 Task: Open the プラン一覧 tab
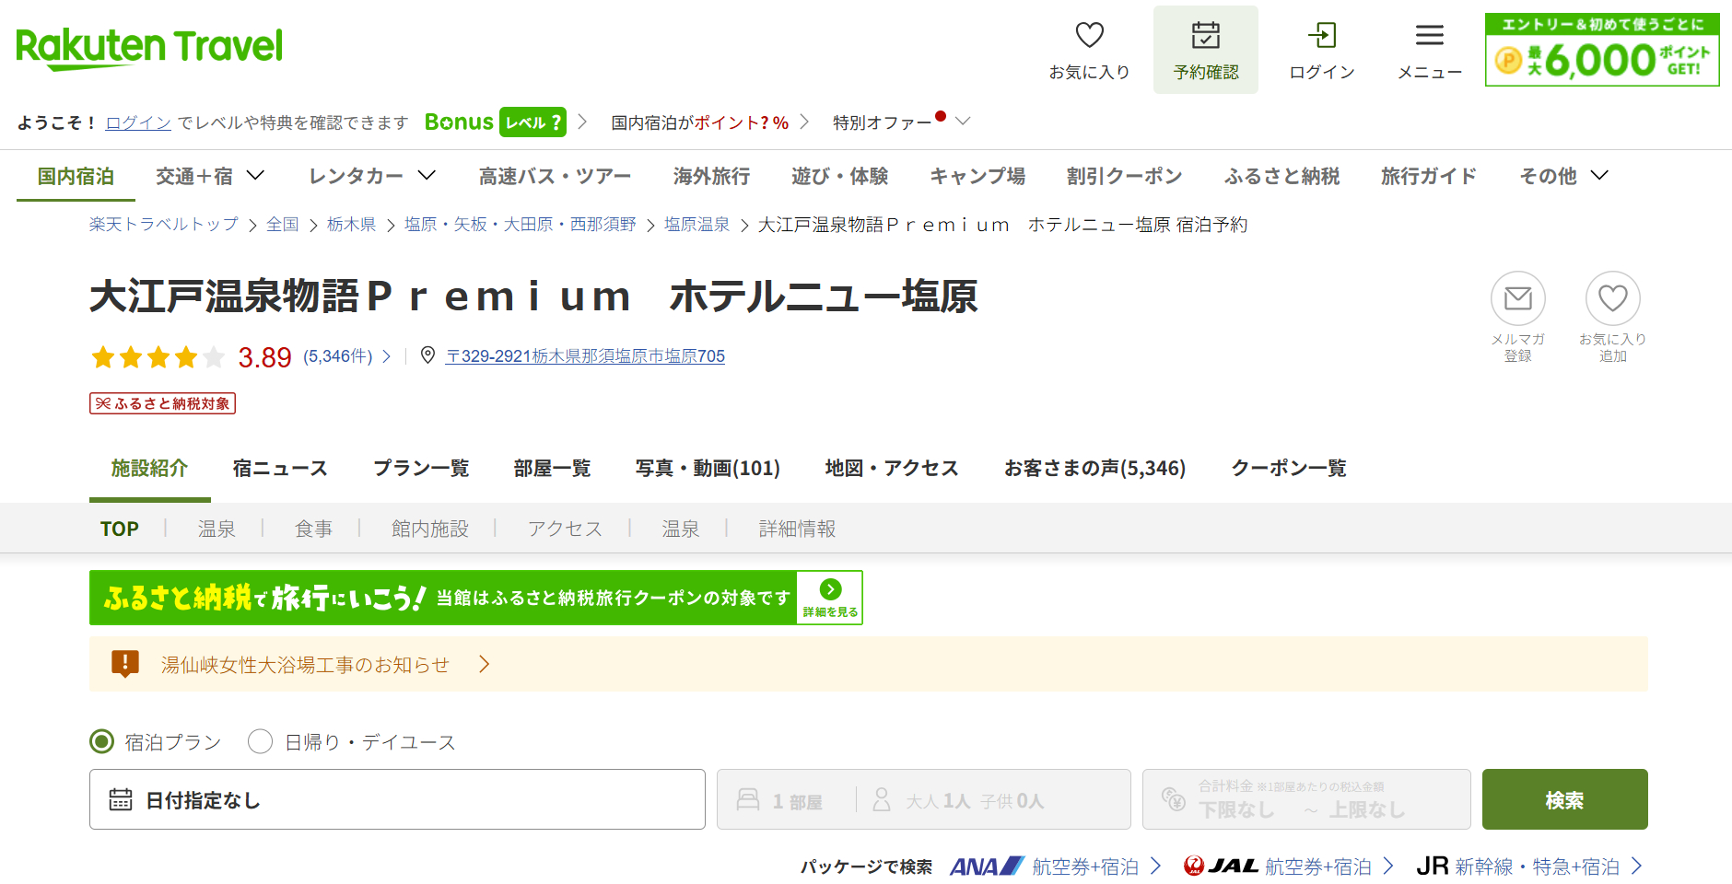click(422, 468)
